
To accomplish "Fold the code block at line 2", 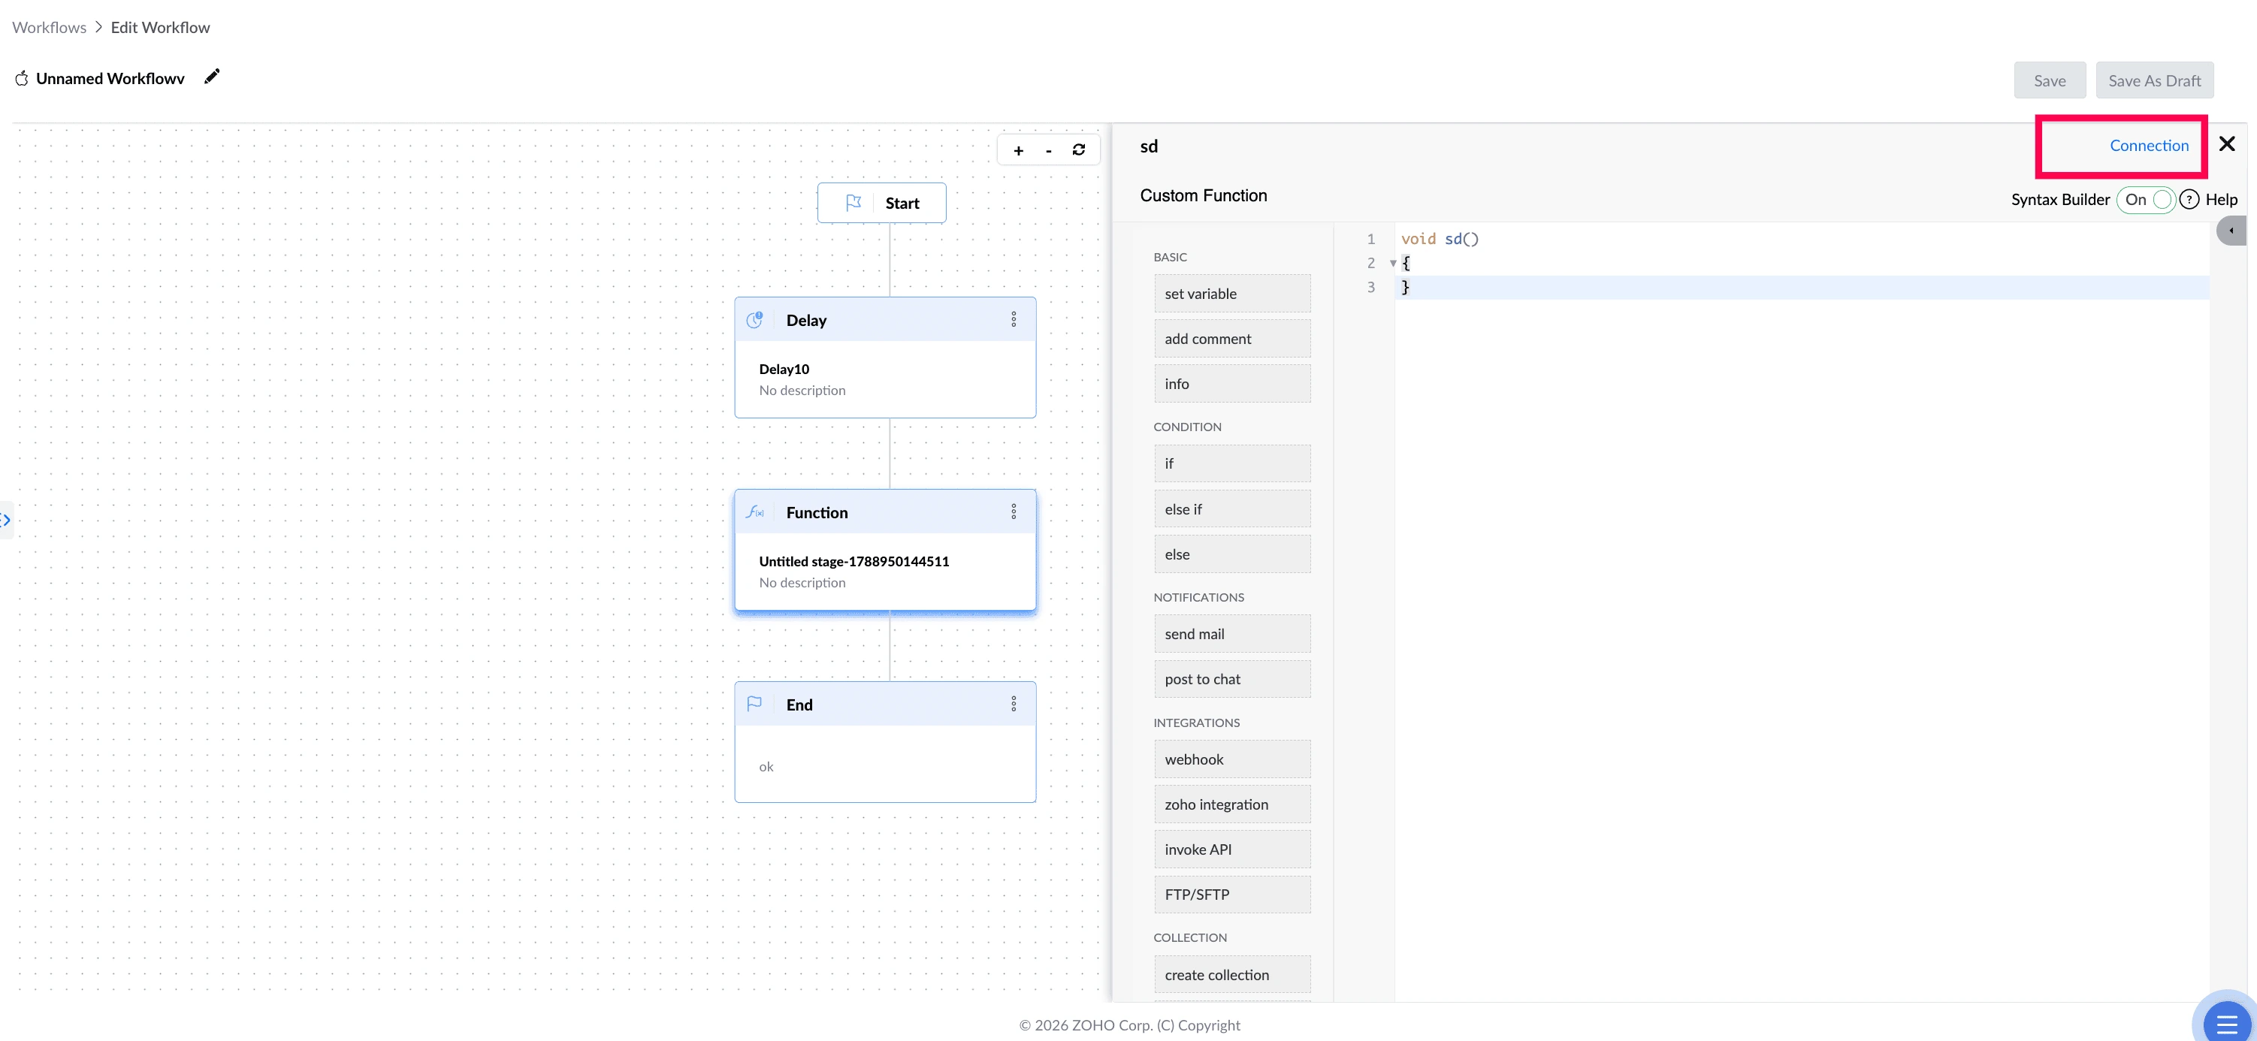I will tap(1392, 263).
